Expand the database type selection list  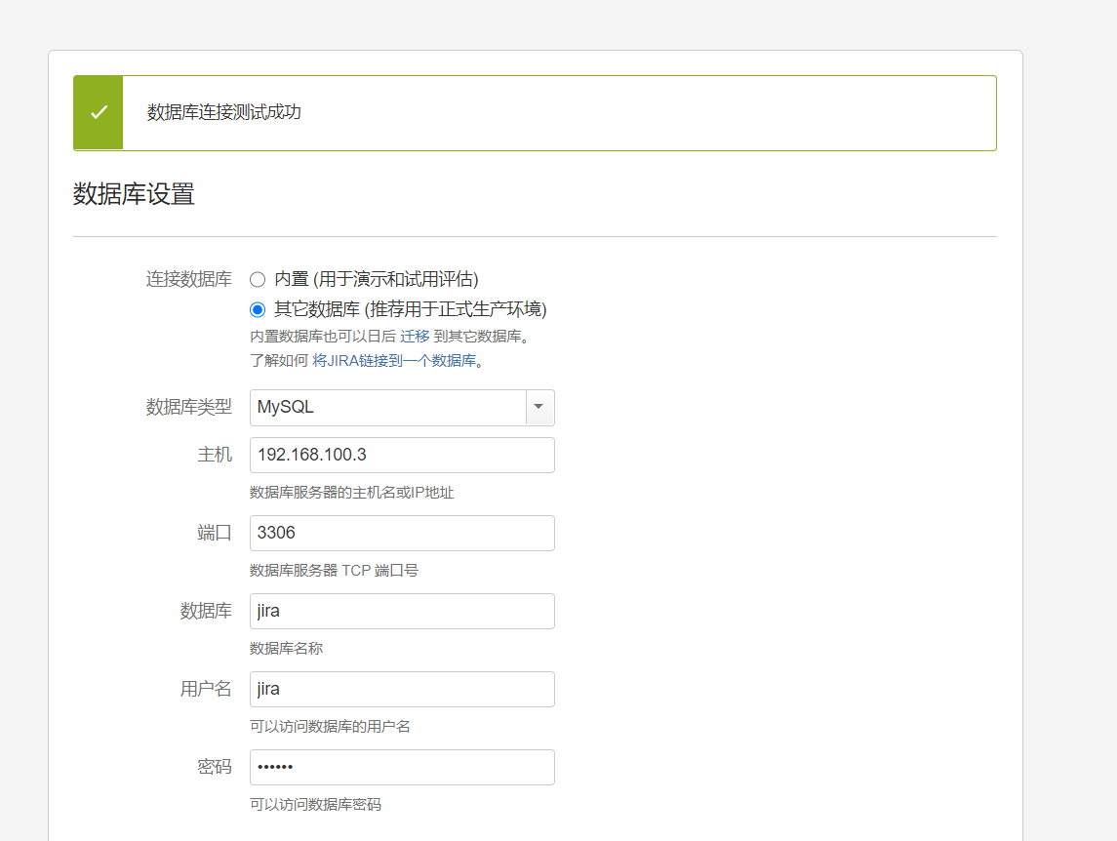539,407
